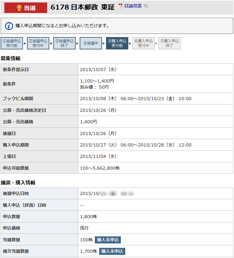
Task: Click the 購入申込期間 label cell
Action: pyautogui.click(x=39, y=145)
